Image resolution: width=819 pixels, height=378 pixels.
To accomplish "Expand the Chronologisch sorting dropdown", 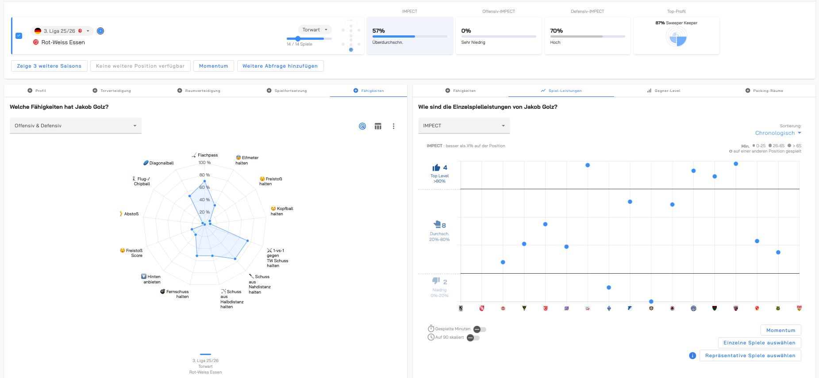I will pyautogui.click(x=778, y=133).
